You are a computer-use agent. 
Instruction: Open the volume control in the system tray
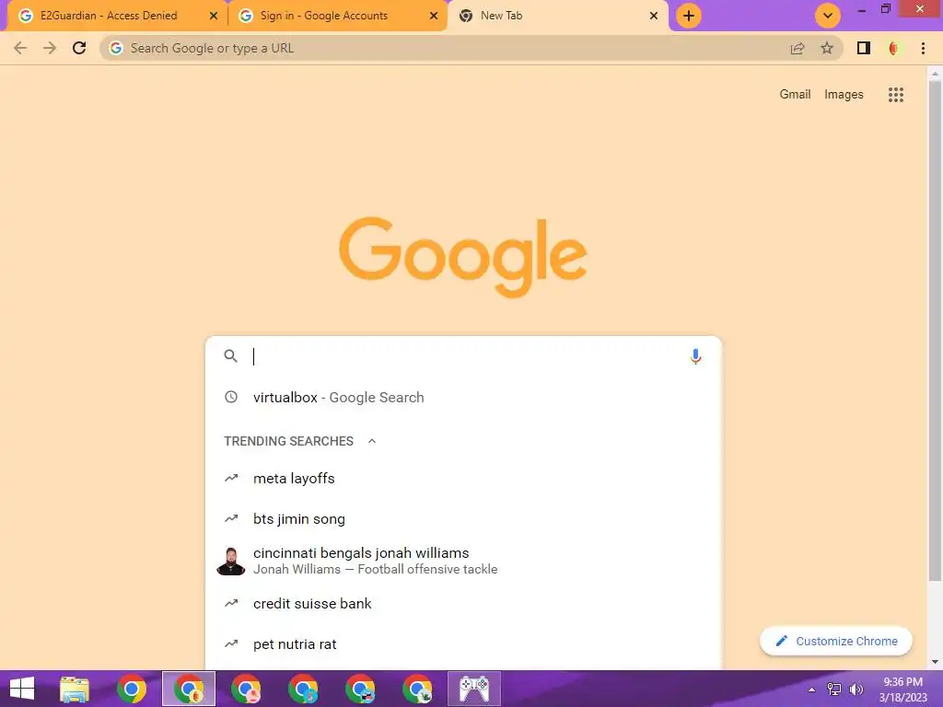click(x=856, y=690)
